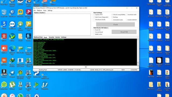Click the MT6765 : eMMC status bar entry
This screenshot has width=172, height=97.
coord(69,70)
